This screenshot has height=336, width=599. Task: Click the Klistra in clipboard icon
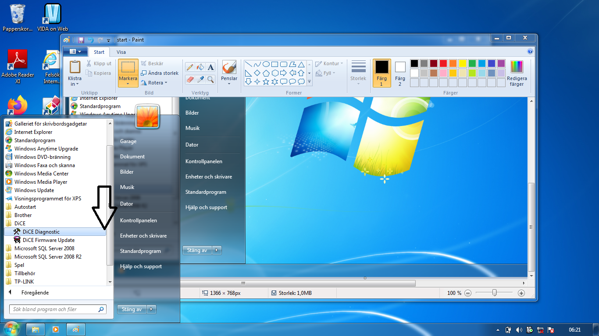click(x=75, y=67)
